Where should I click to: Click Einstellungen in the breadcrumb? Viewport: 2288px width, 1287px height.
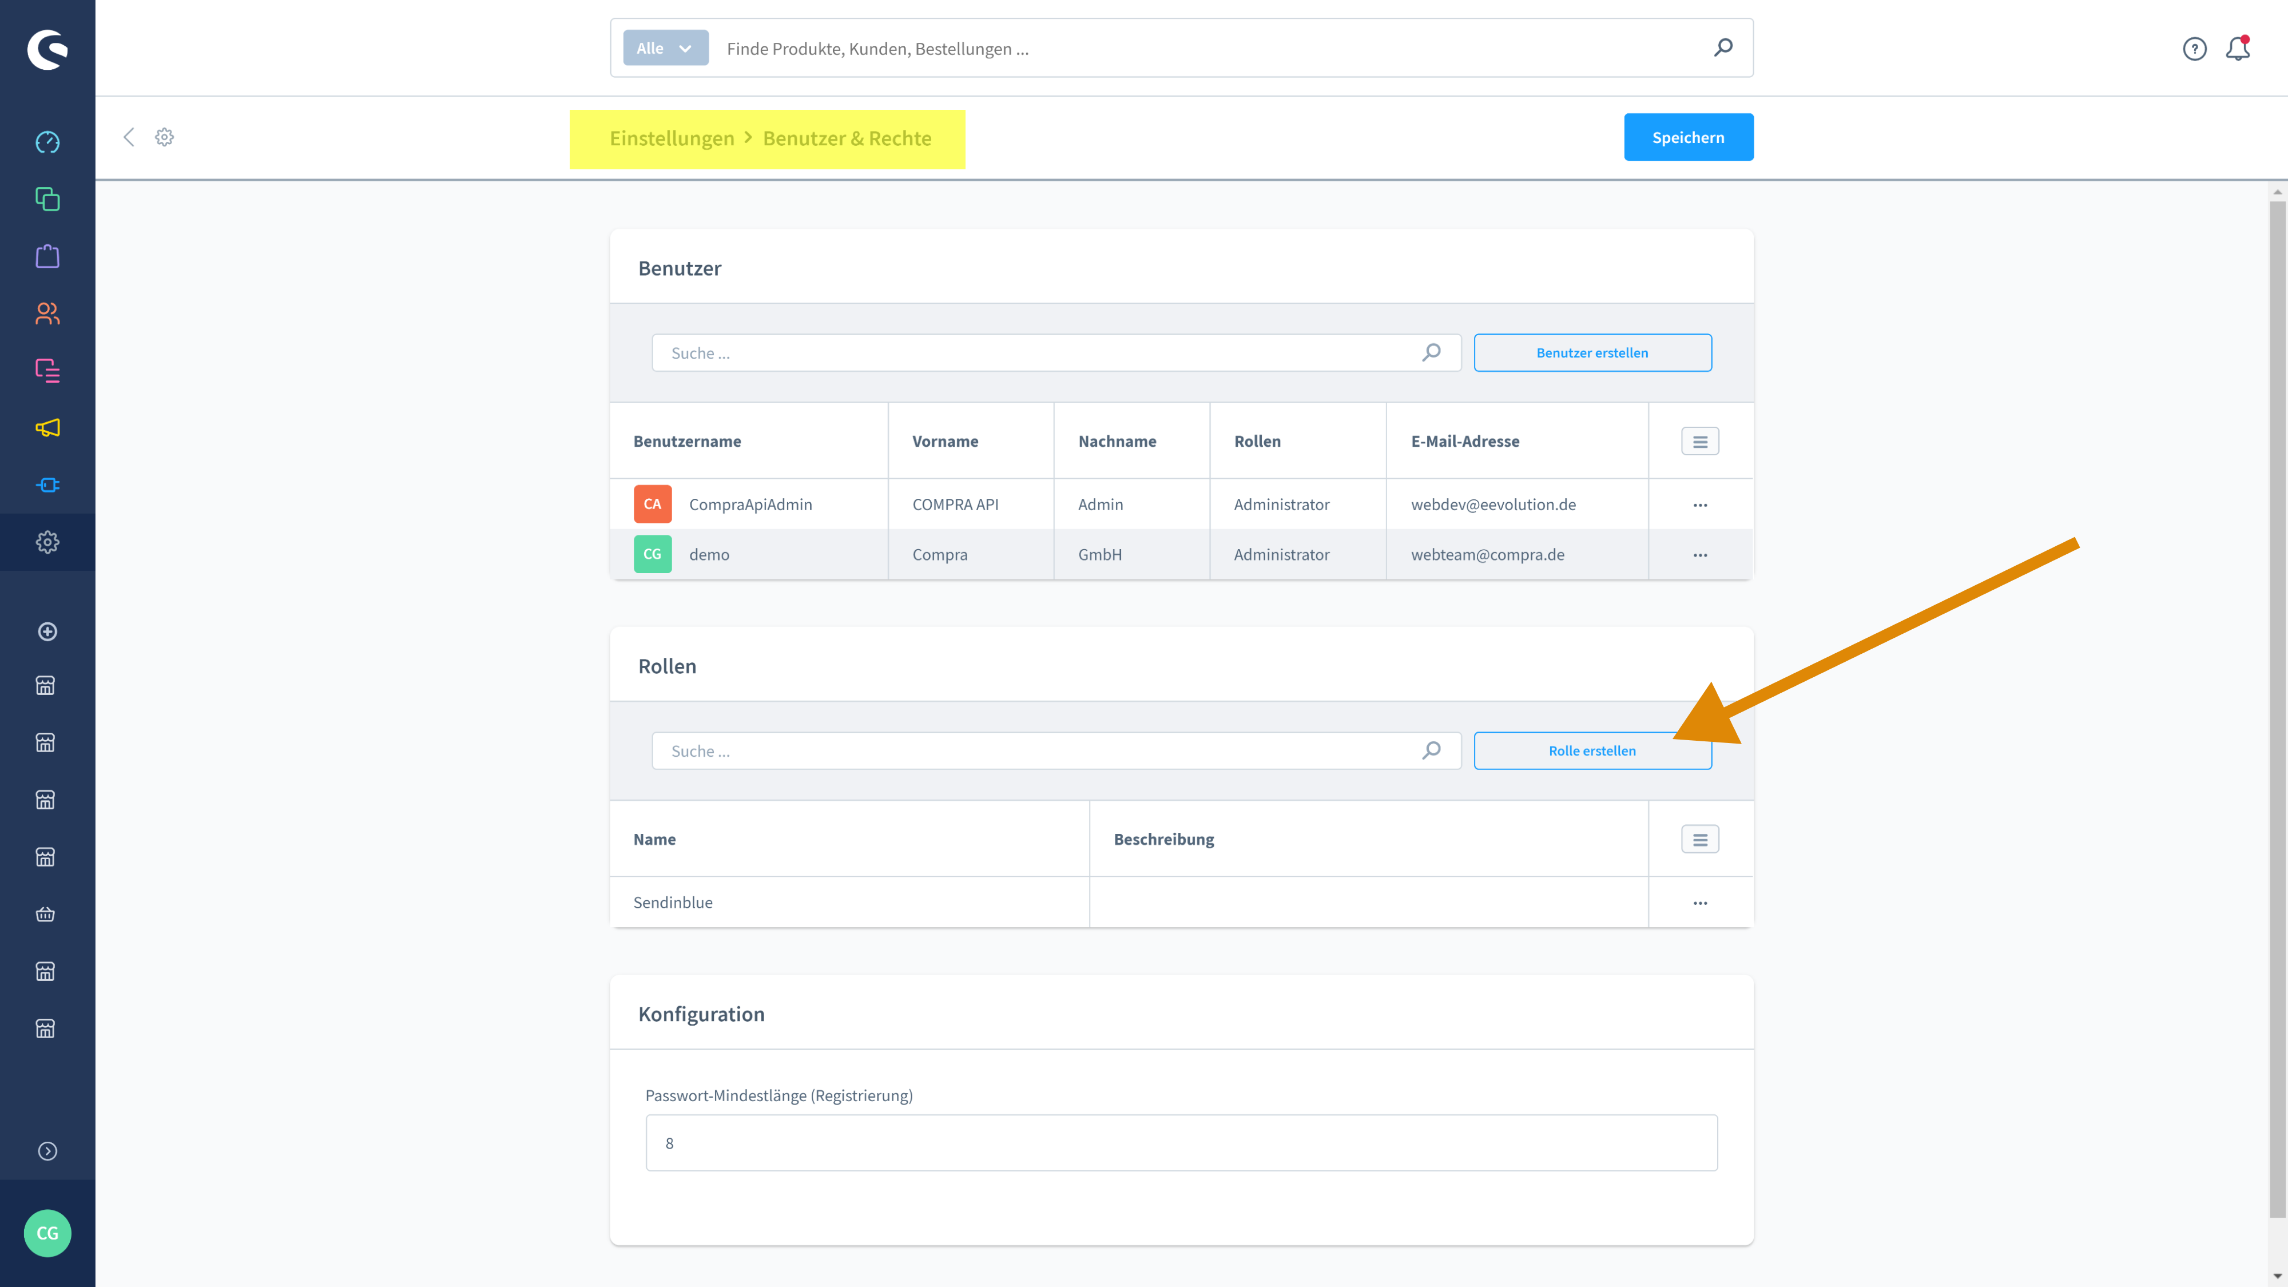(x=672, y=138)
